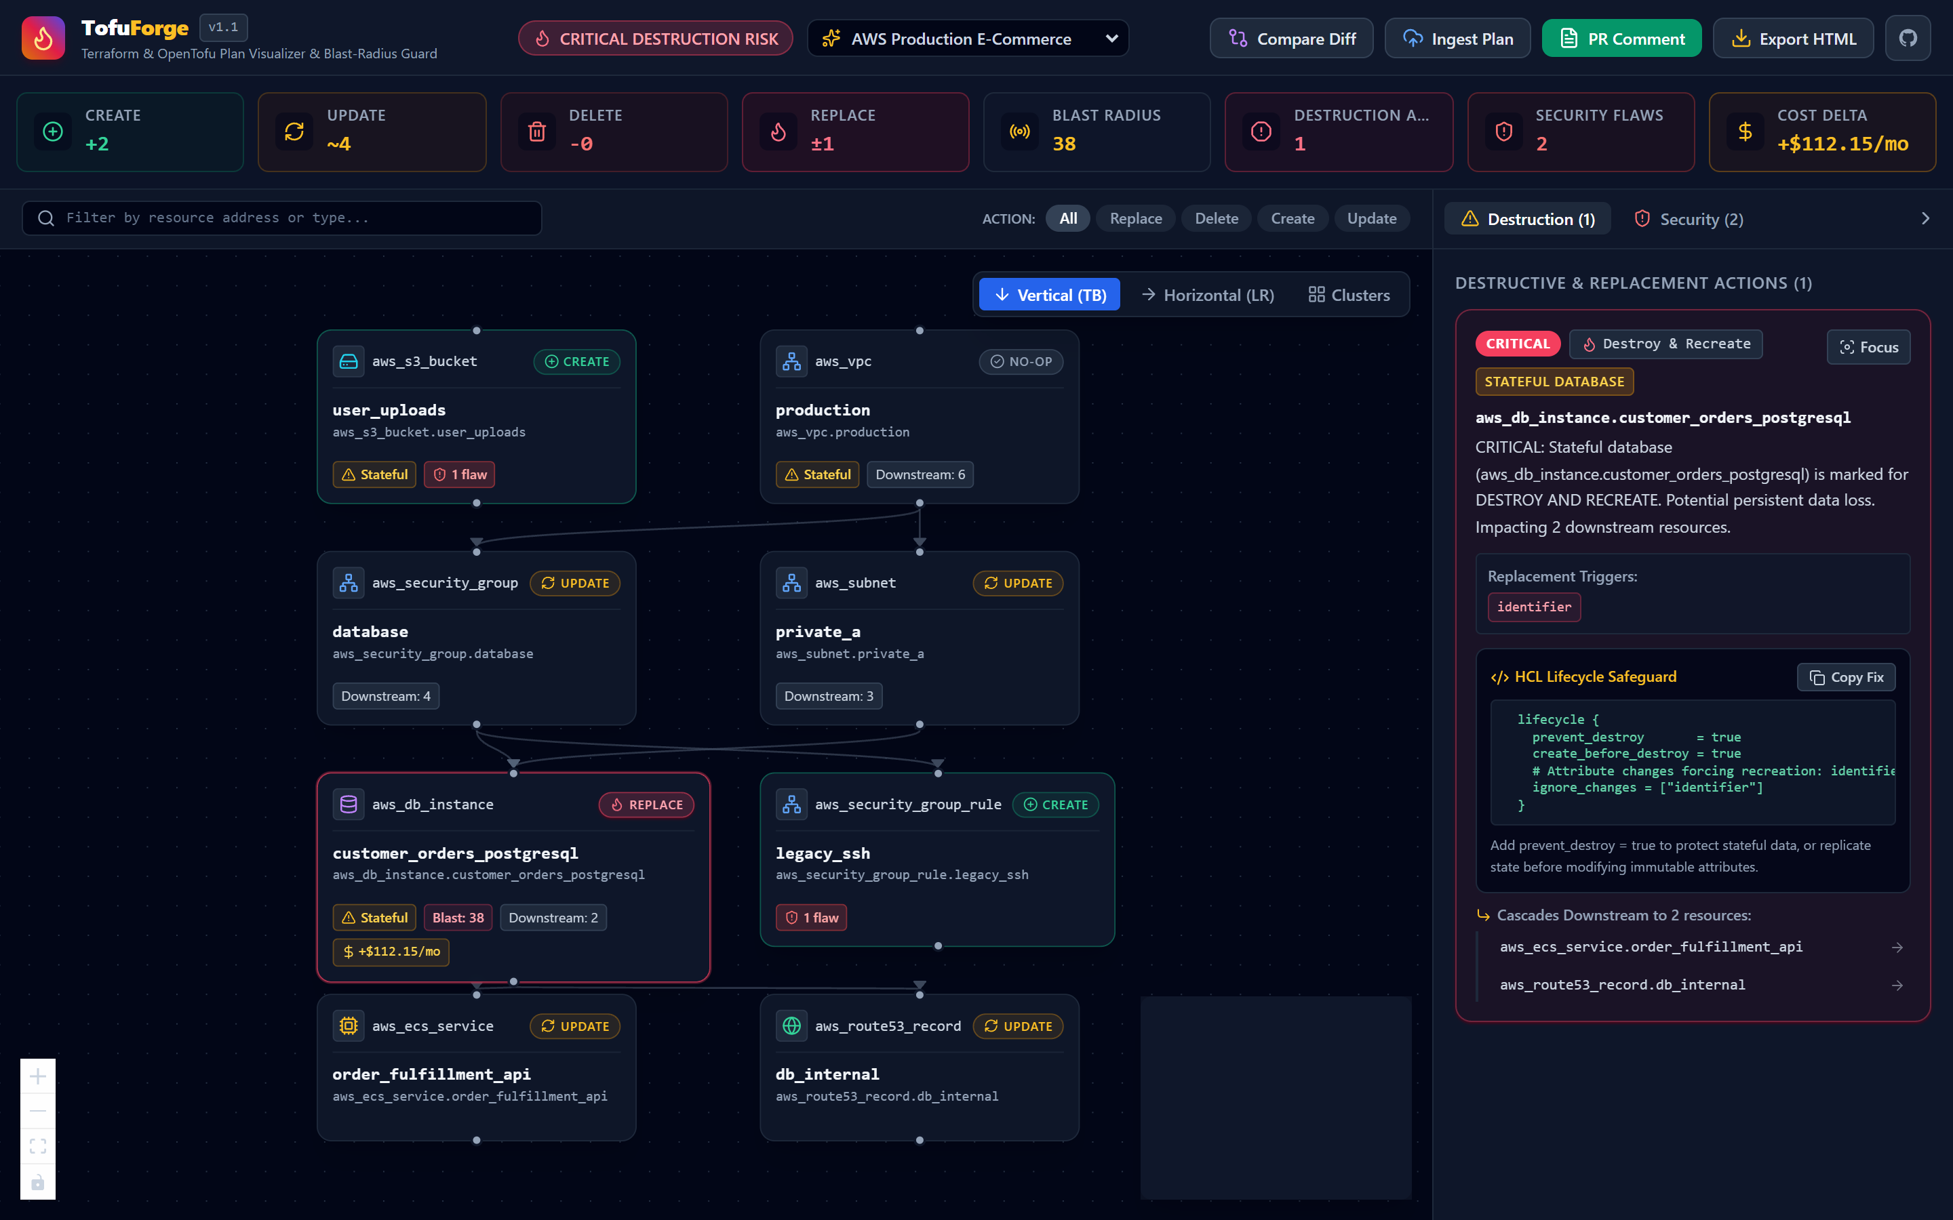Filter actions by Replace
Screen dimensions: 1953x1220
point(1135,219)
